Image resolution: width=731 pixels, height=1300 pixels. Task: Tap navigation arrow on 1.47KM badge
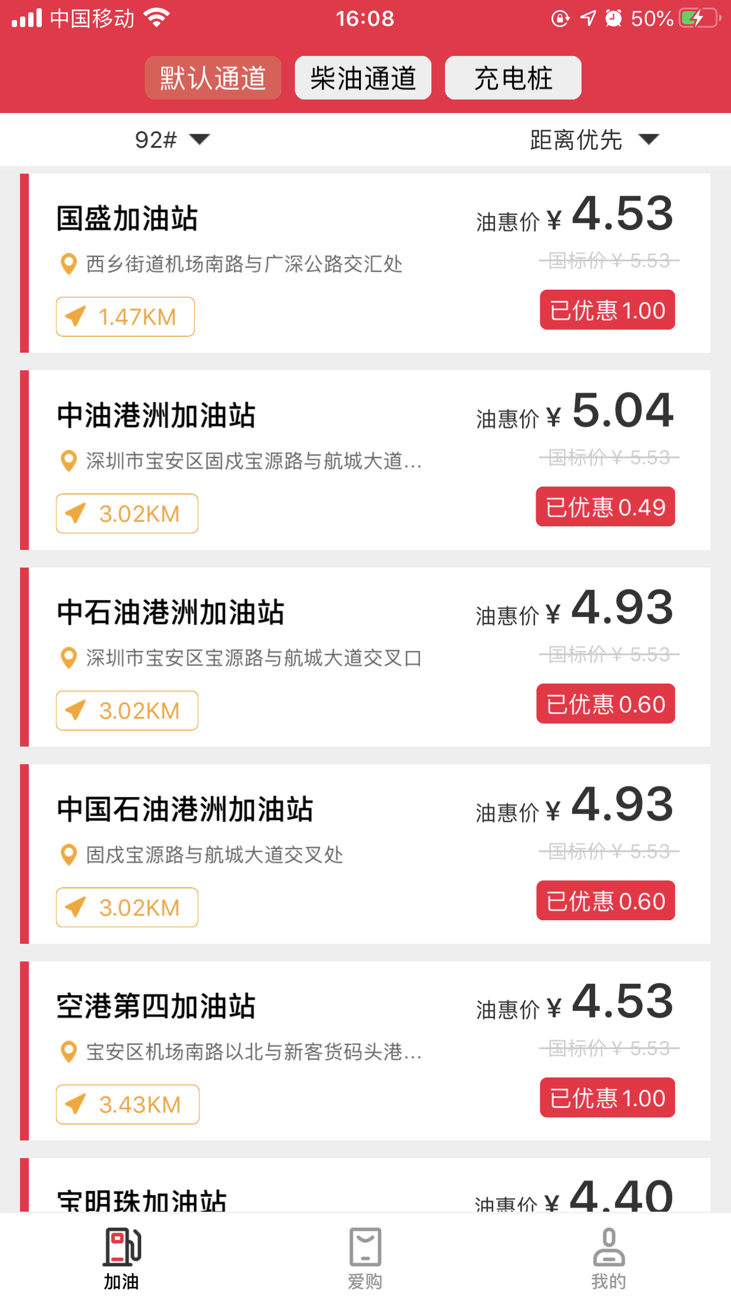(76, 317)
